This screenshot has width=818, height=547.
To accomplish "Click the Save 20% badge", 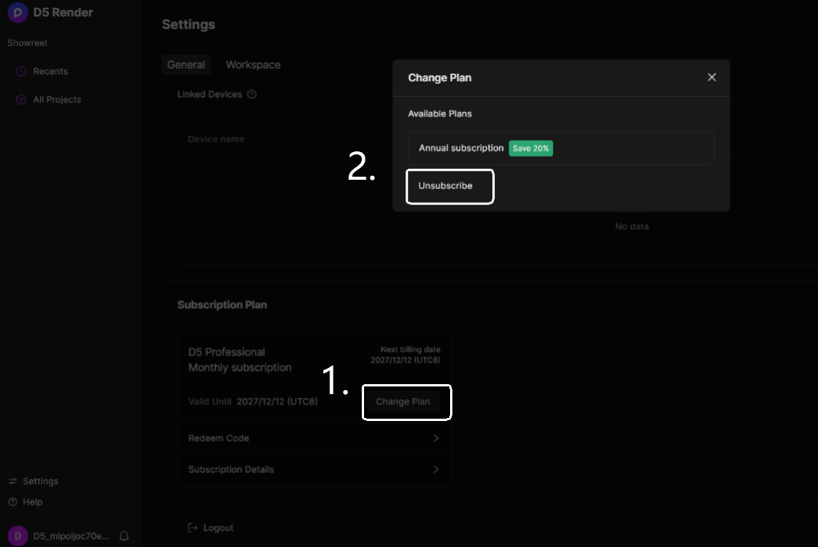I will pyautogui.click(x=531, y=148).
